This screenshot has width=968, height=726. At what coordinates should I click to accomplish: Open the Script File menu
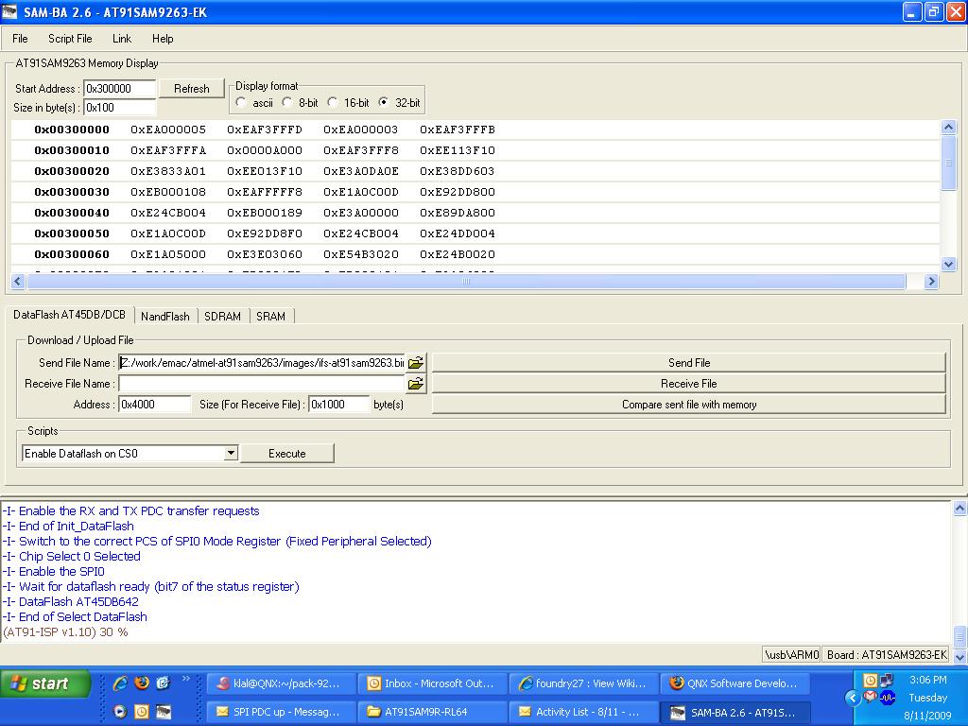[70, 39]
